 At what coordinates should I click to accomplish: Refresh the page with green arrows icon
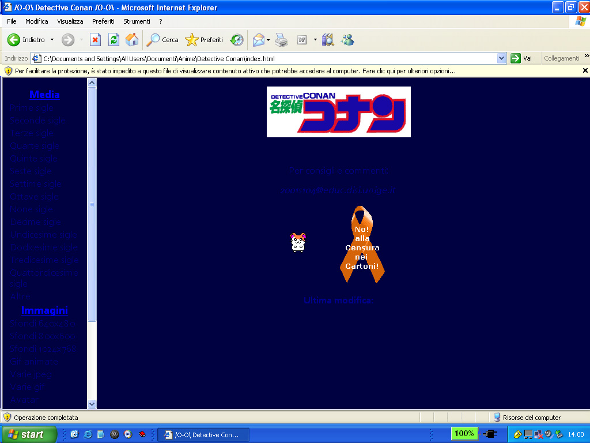114,40
